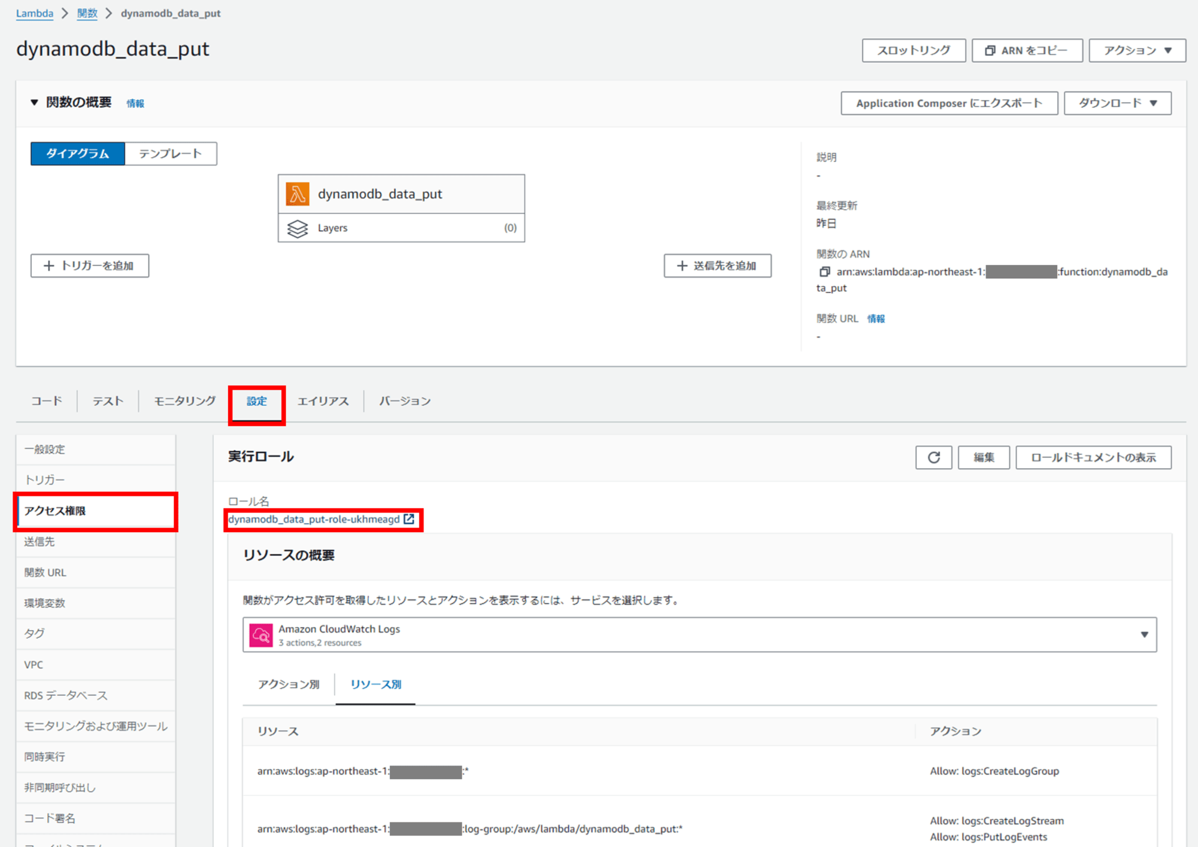Open the エイリアス tab
The height and width of the screenshot is (847, 1198).
pos(323,401)
